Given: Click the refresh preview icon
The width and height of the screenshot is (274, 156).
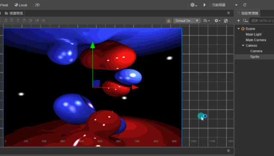Looking at the screenshot, I should 244,5.
